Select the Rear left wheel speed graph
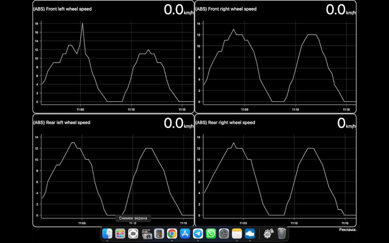389x243 pixels. 113,171
